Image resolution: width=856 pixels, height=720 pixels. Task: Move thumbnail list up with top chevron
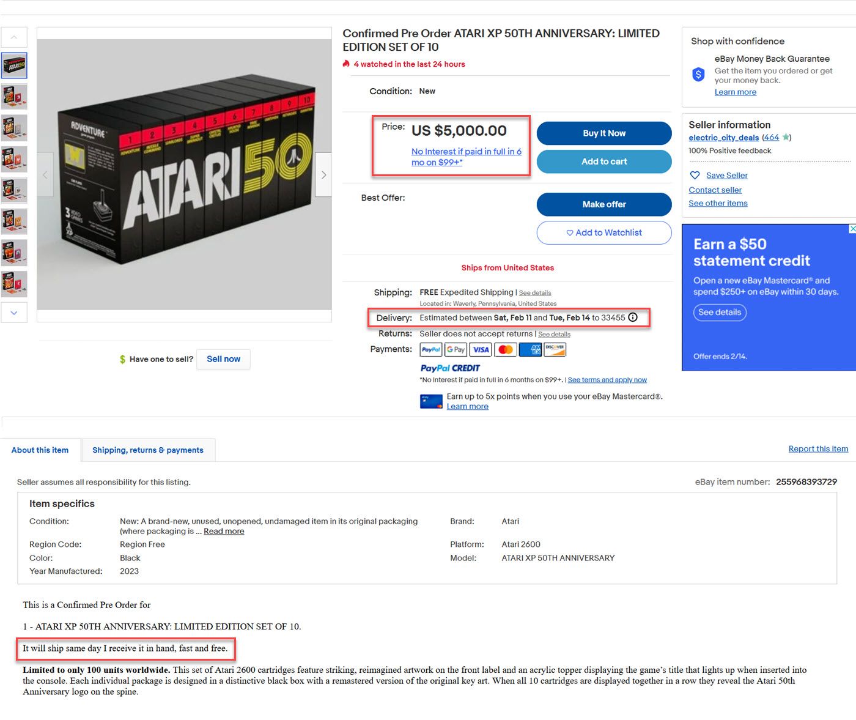(x=14, y=37)
